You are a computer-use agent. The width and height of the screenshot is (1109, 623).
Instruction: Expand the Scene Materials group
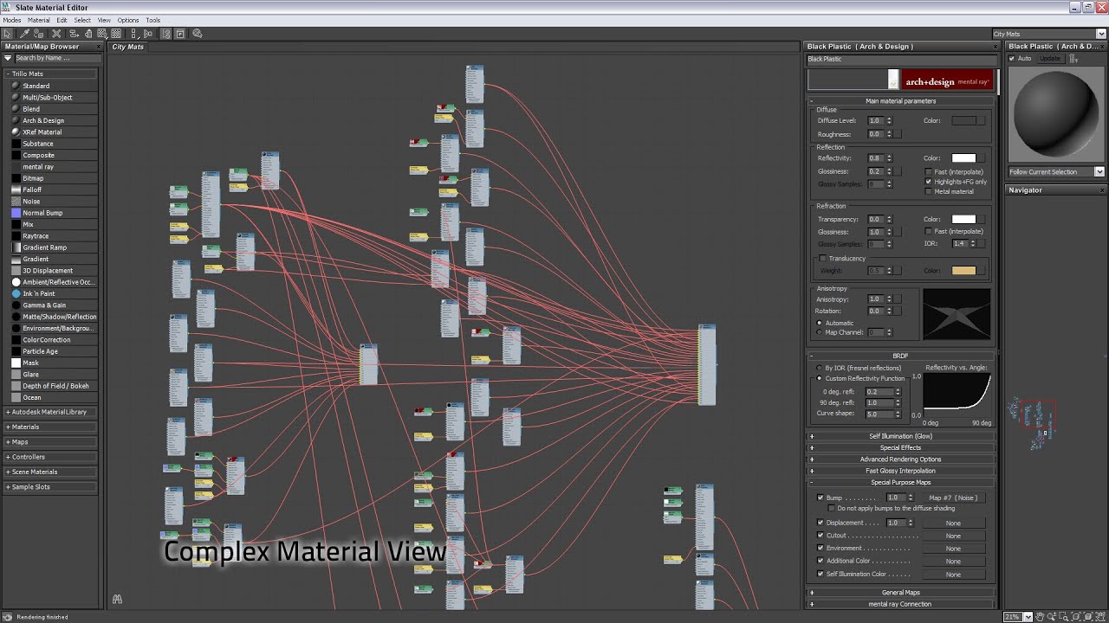click(x=50, y=472)
